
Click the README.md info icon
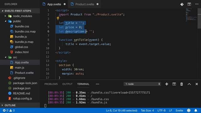point(10,93)
